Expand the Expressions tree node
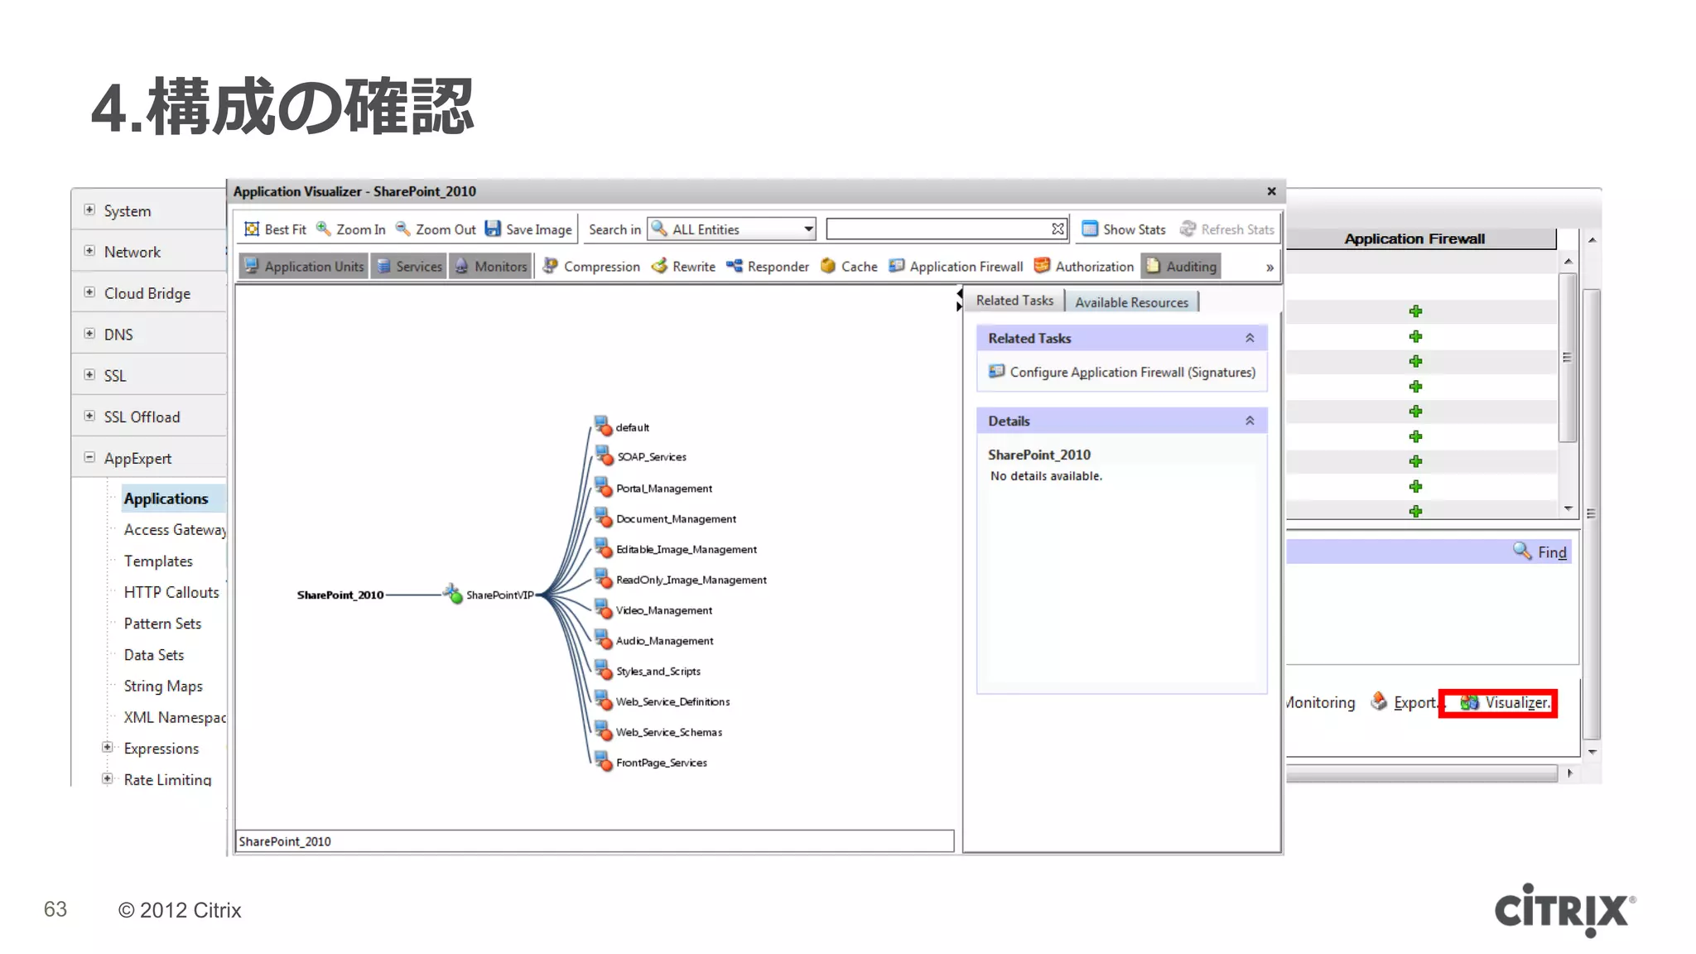Image resolution: width=1696 pixels, height=954 pixels. [107, 747]
